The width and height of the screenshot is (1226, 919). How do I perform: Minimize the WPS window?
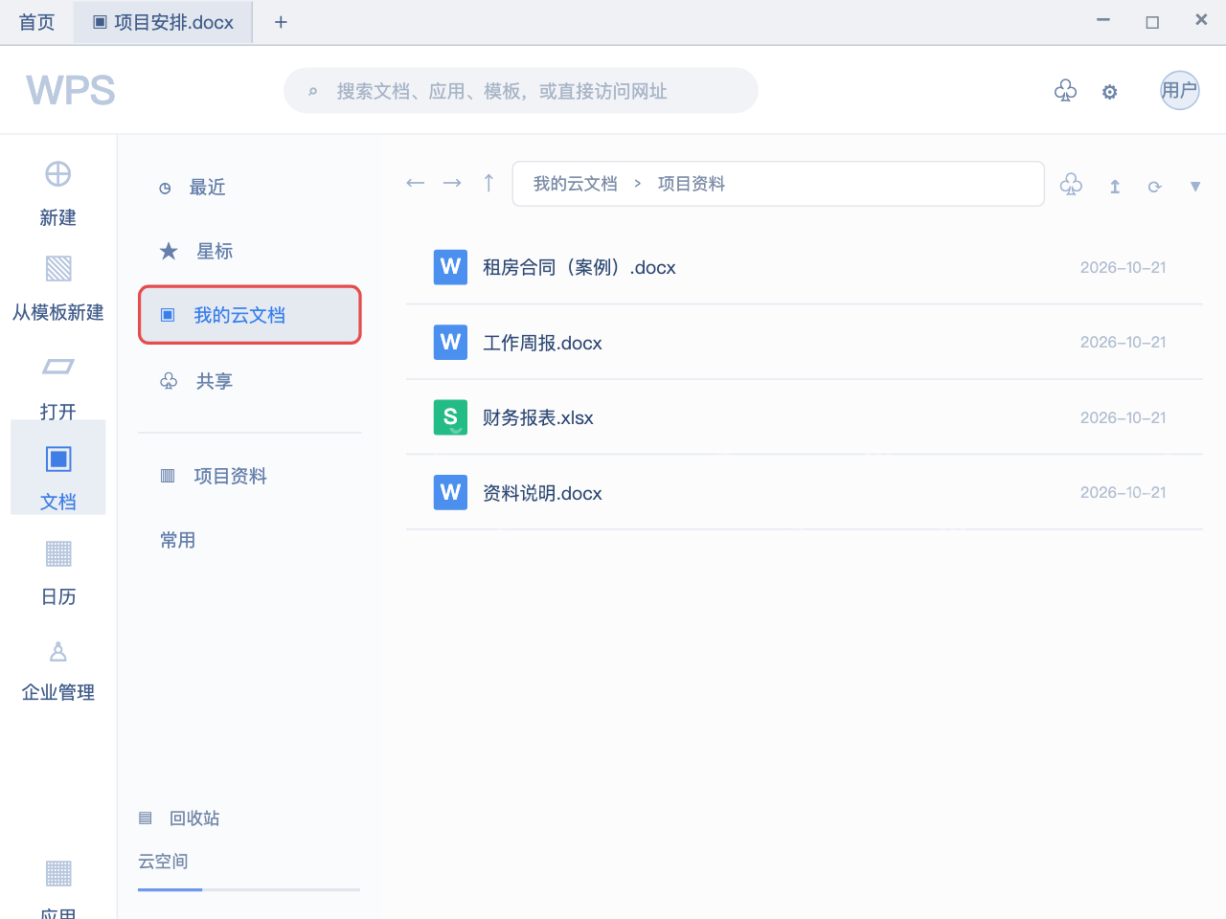(1103, 20)
